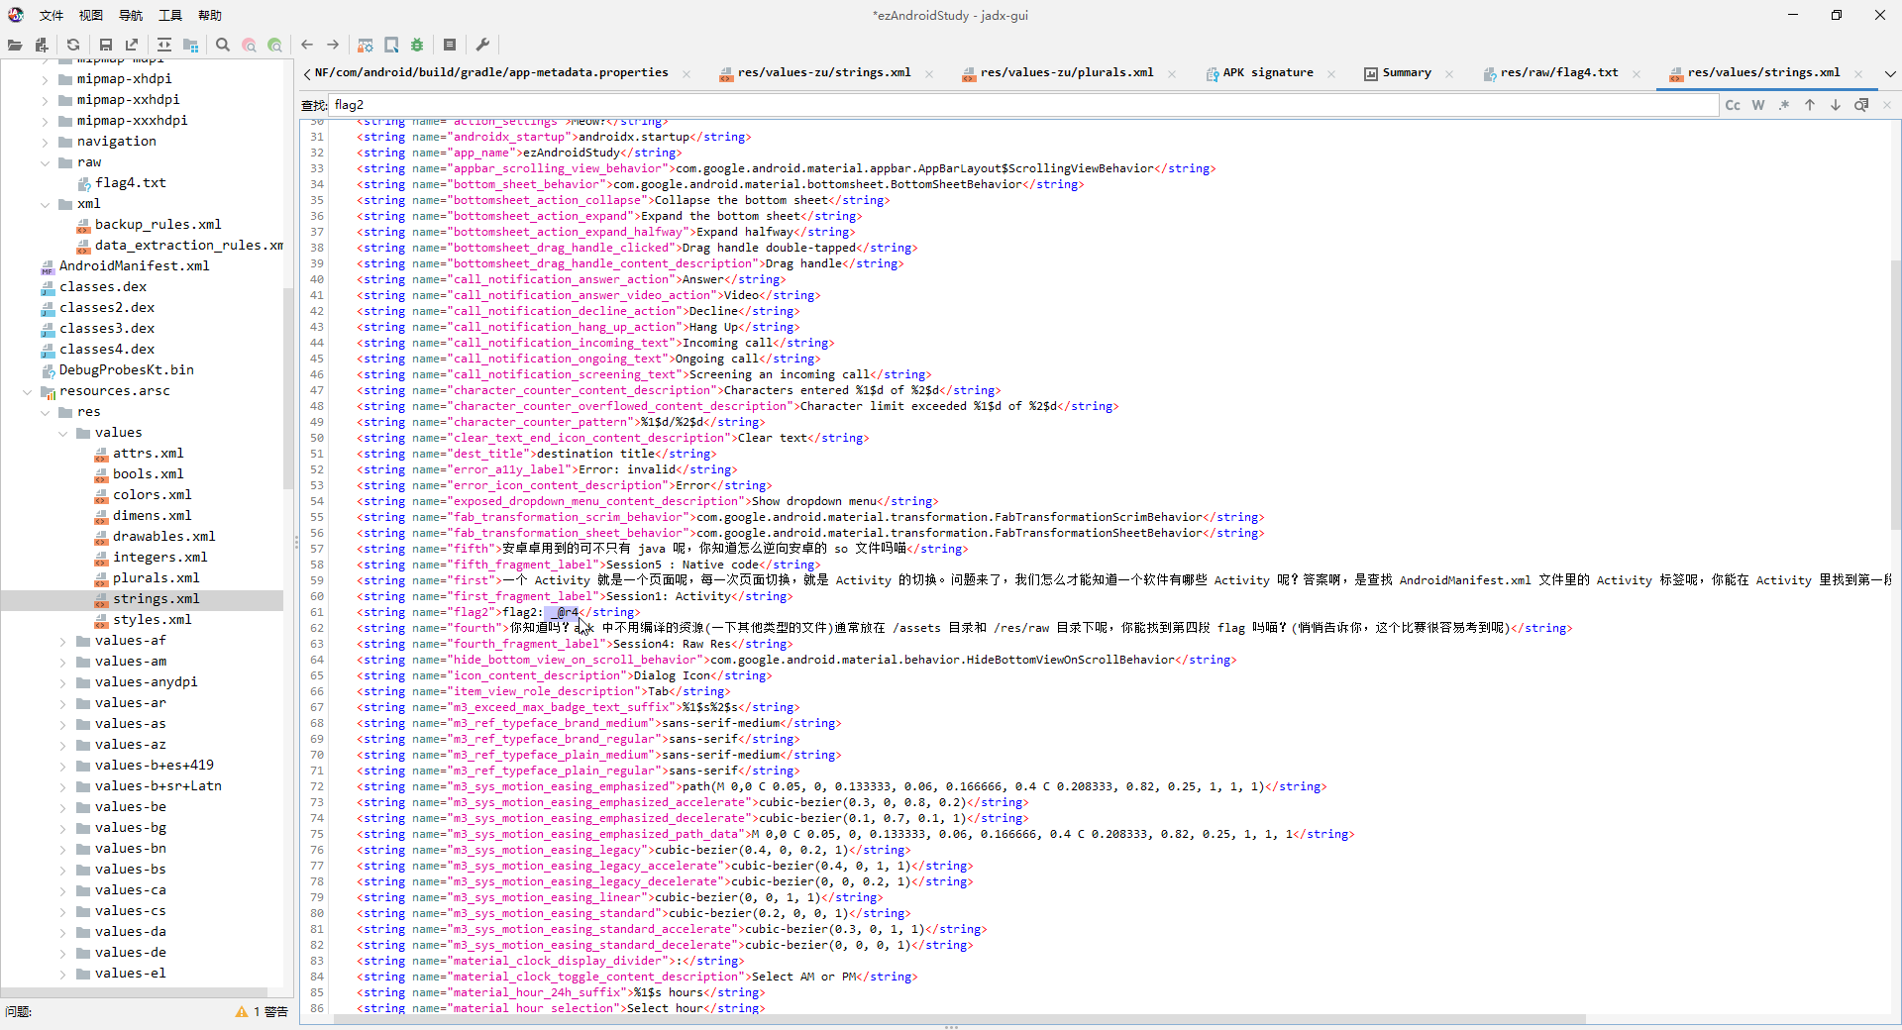
Task: Open the 文件 menu
Action: coord(51,15)
